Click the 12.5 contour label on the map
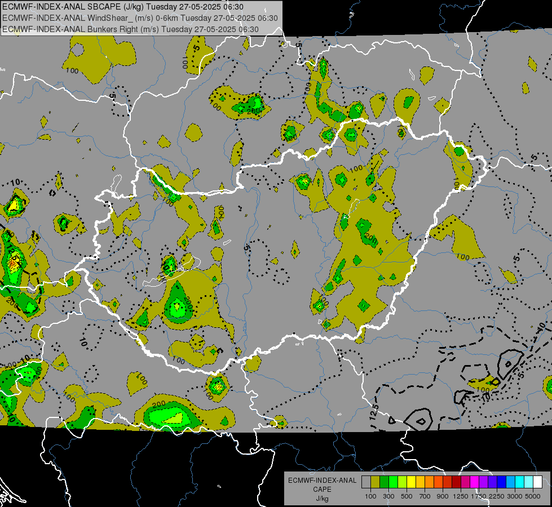The height and width of the screenshot is (507, 552). [x=374, y=412]
